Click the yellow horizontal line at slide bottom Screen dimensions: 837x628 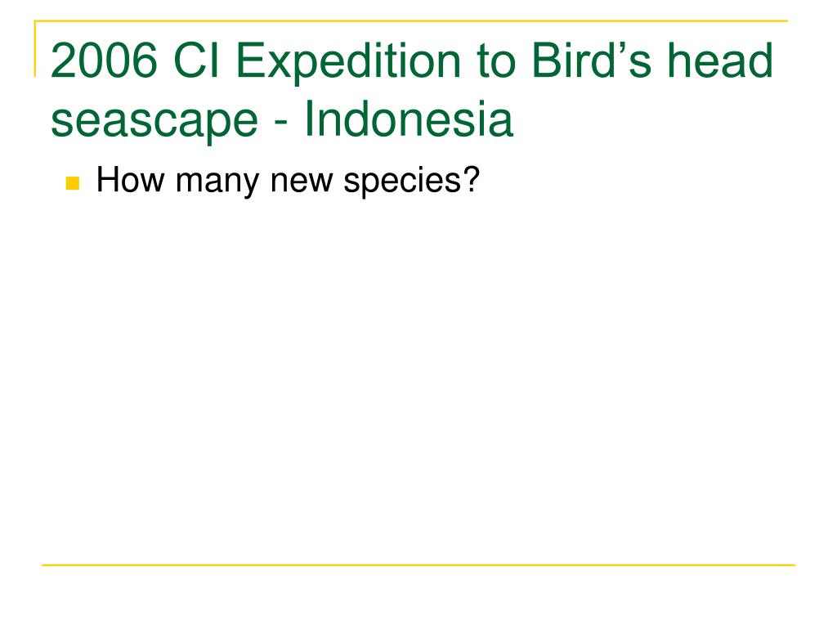[x=418, y=564]
